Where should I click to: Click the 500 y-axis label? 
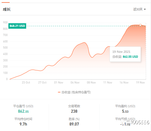[x=5, y=48]
